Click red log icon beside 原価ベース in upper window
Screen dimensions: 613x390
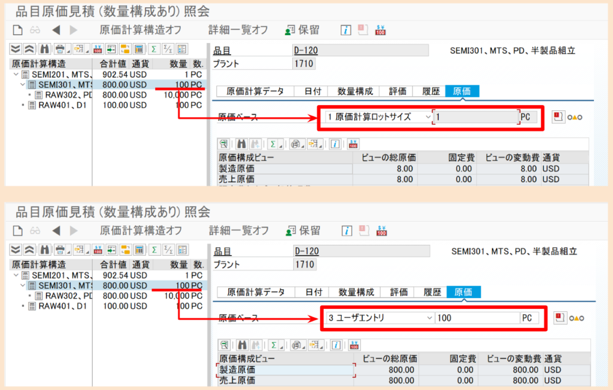[x=558, y=116]
